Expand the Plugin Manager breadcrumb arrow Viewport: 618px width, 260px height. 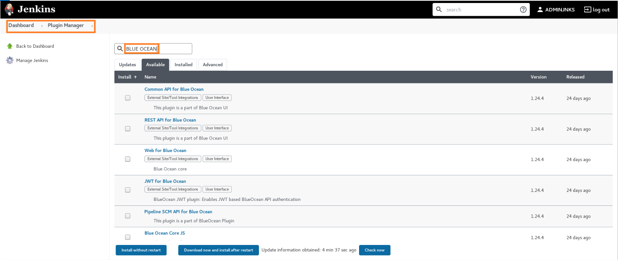point(92,26)
